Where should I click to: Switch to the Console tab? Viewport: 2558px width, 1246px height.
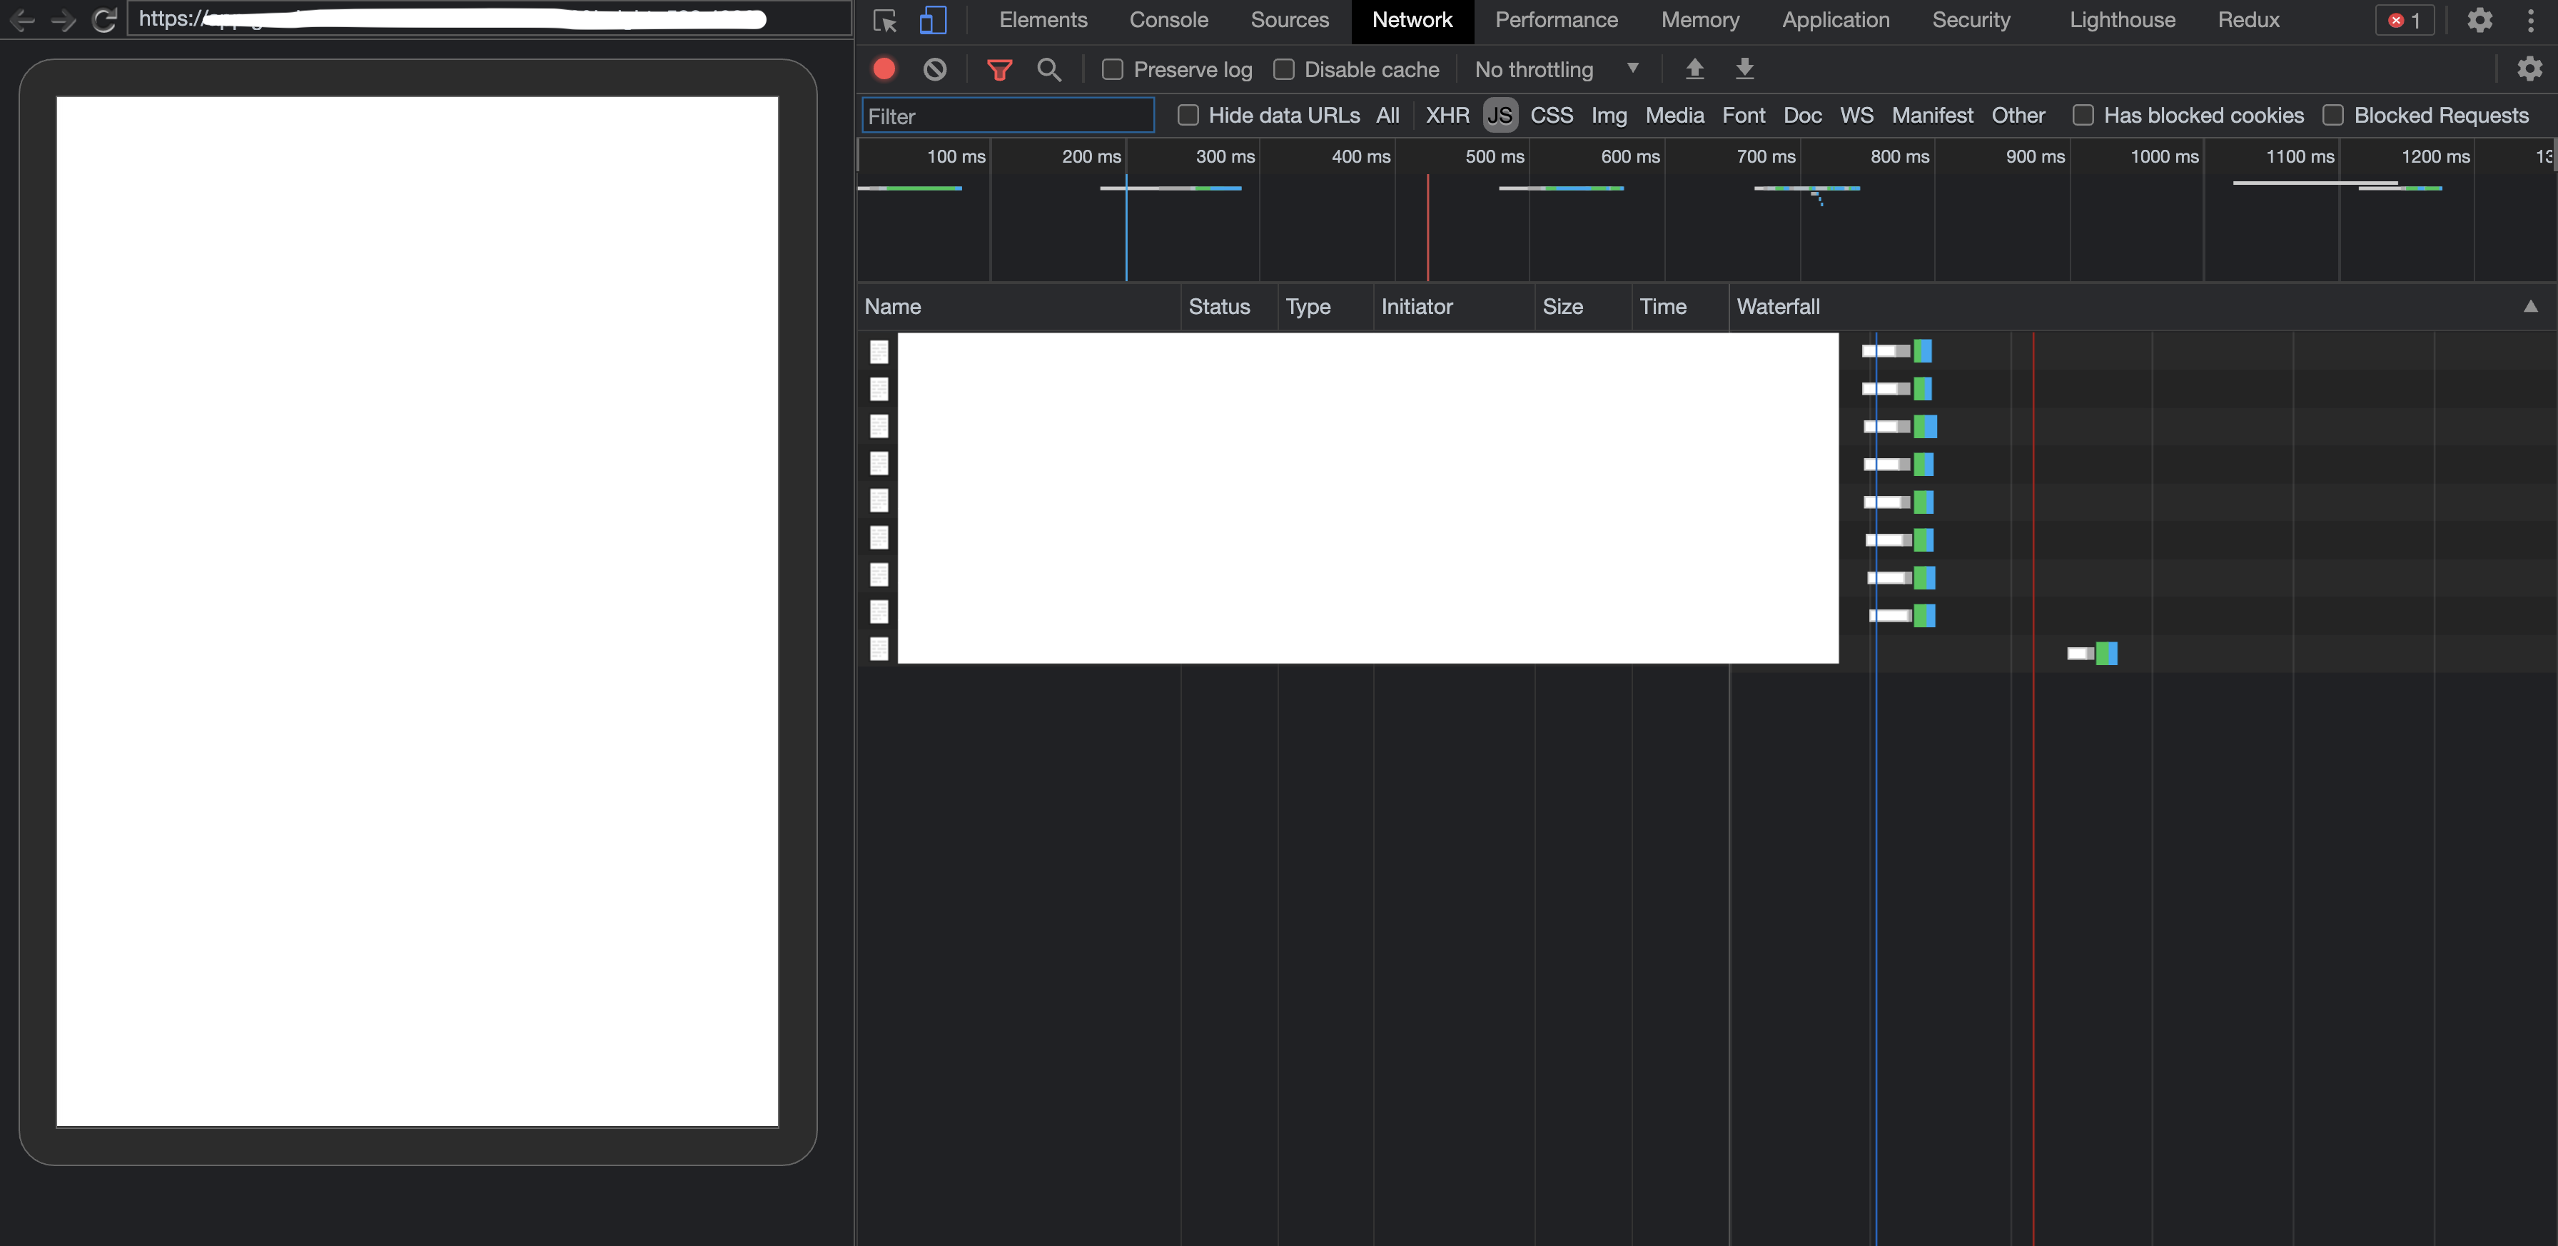point(1168,20)
